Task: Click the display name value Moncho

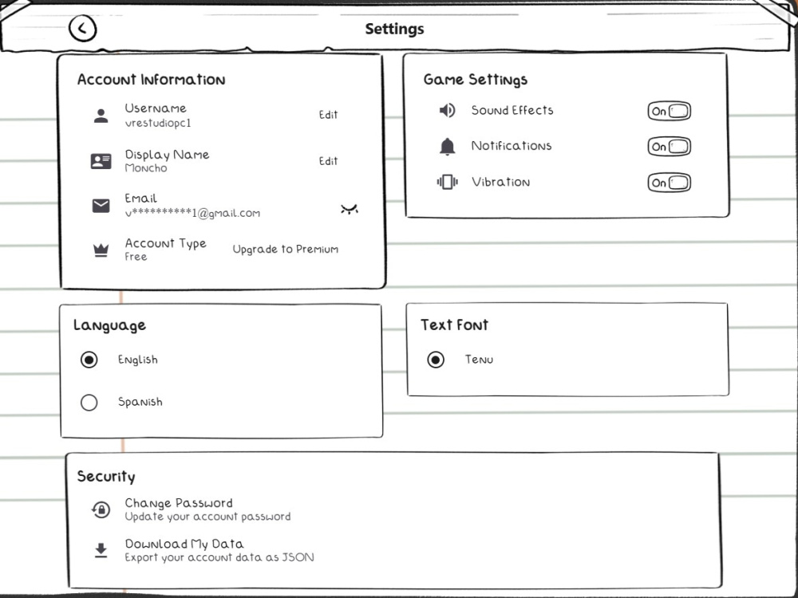Action: 146,167
